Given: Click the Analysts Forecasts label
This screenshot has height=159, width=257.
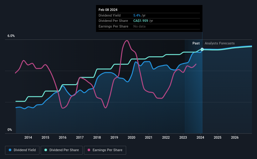Looking at the screenshot, I should coord(220,43).
